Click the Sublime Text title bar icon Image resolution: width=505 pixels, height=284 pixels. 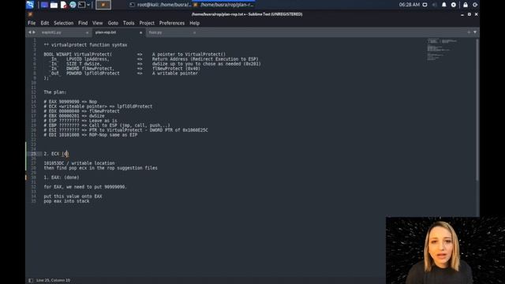(30, 14)
